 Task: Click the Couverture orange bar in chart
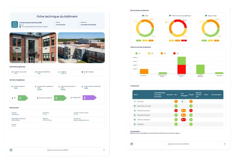144,72
